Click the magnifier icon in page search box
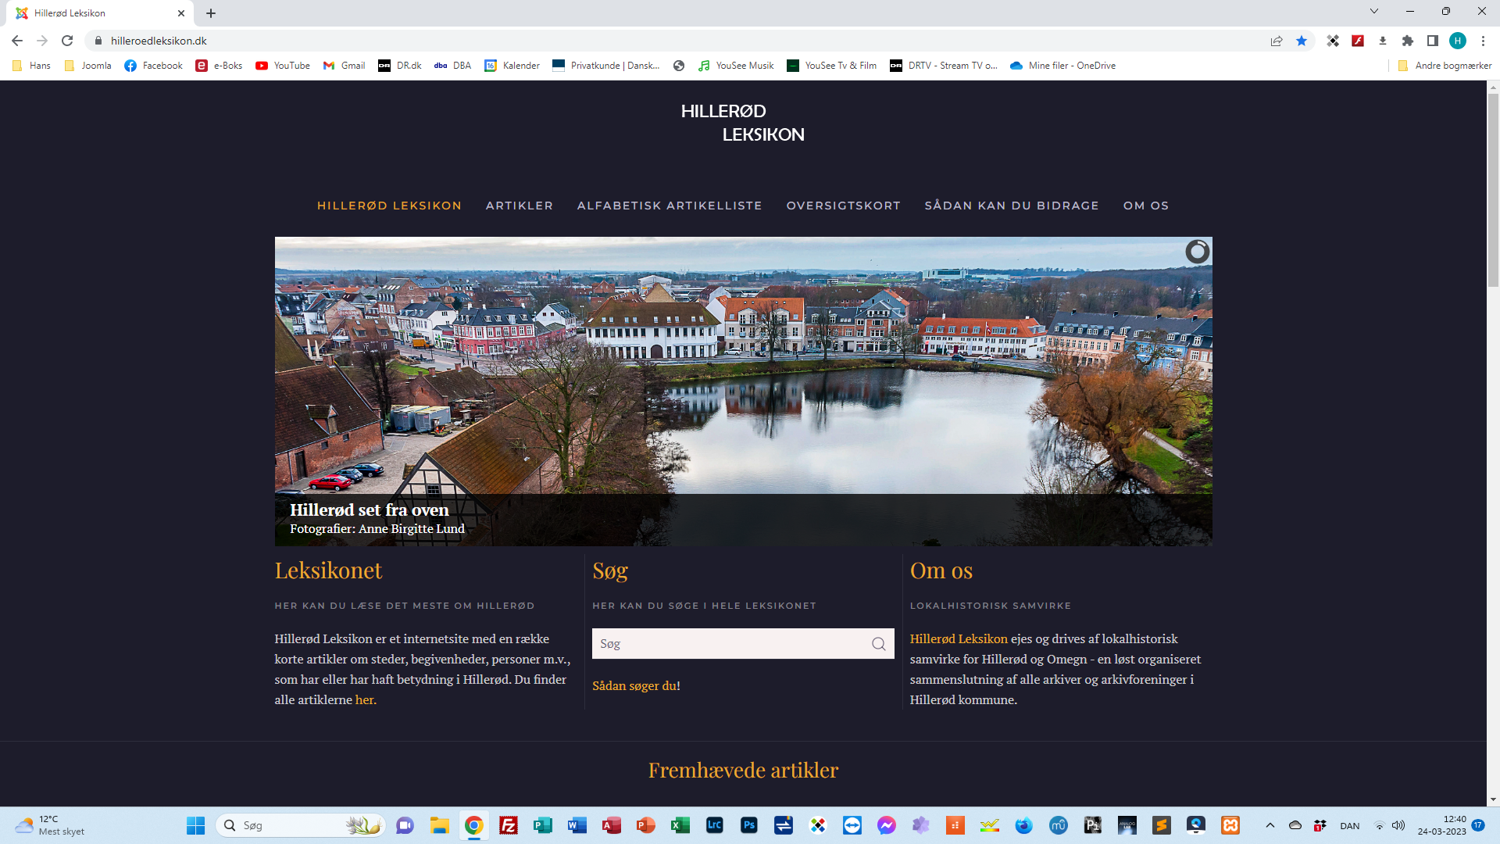 (x=879, y=644)
